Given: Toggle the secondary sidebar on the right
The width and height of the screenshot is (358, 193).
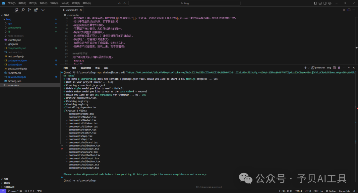Looking at the screenshot, I should [x=325, y=3].
